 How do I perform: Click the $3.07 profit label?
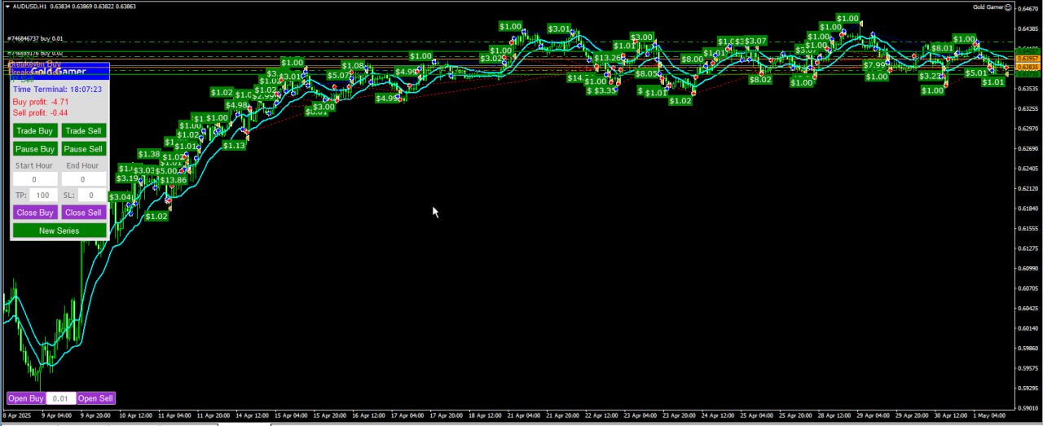pyautogui.click(x=755, y=42)
